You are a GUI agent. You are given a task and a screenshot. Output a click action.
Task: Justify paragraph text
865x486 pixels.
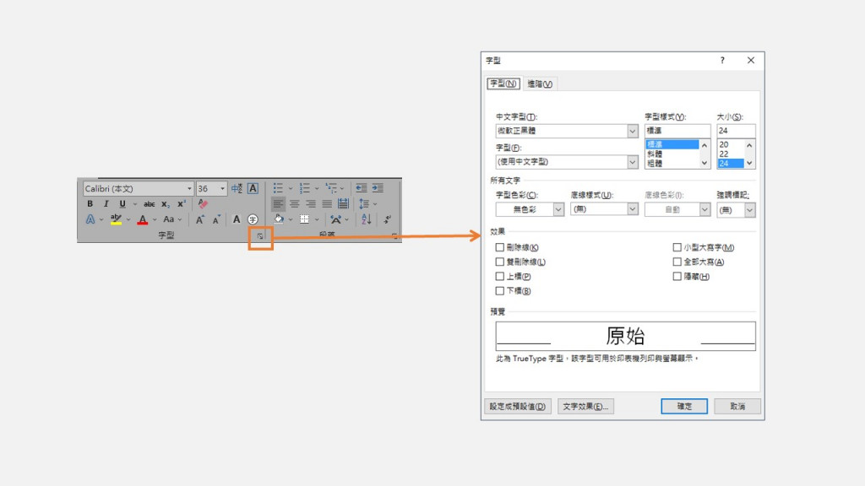[327, 204]
